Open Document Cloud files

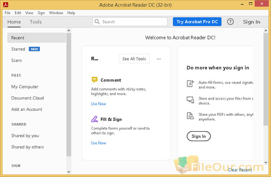tap(27, 98)
